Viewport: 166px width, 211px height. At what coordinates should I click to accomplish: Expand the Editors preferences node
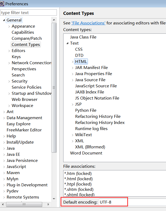pos(9,51)
